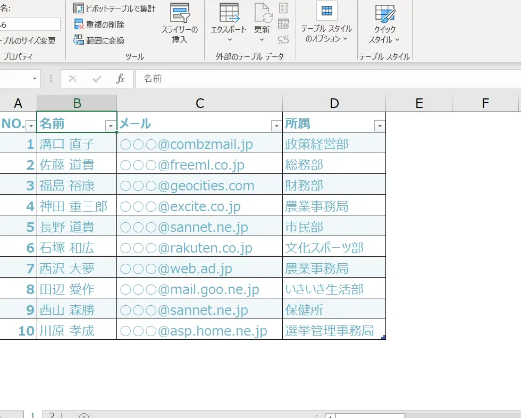Select the cell containing 福島 裕康
The image size is (521, 418).
[x=77, y=186]
